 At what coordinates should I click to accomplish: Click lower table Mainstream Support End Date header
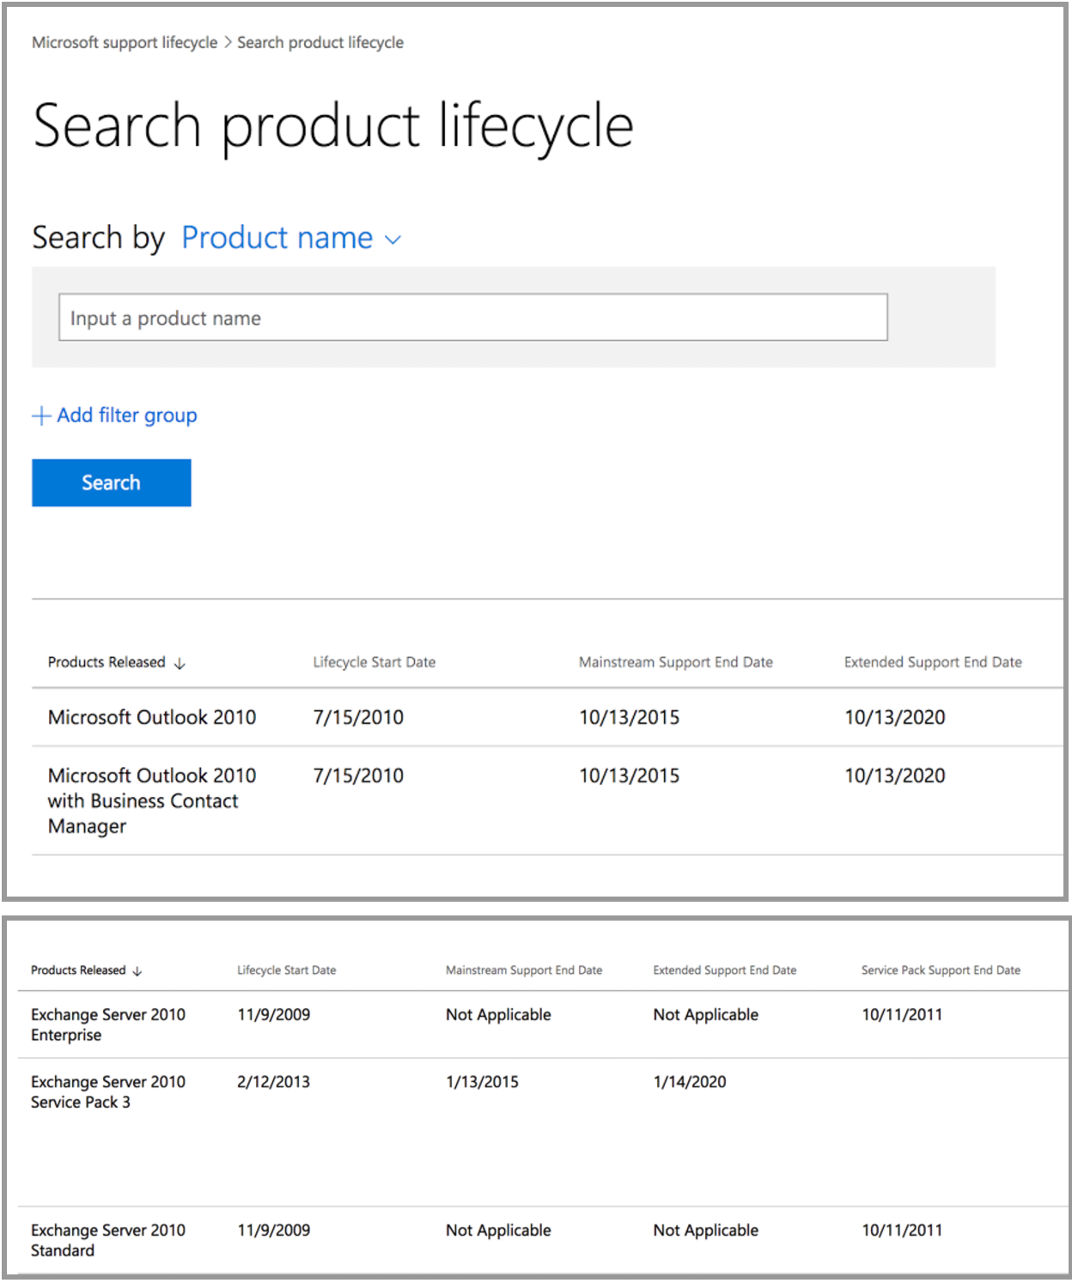pos(524,970)
